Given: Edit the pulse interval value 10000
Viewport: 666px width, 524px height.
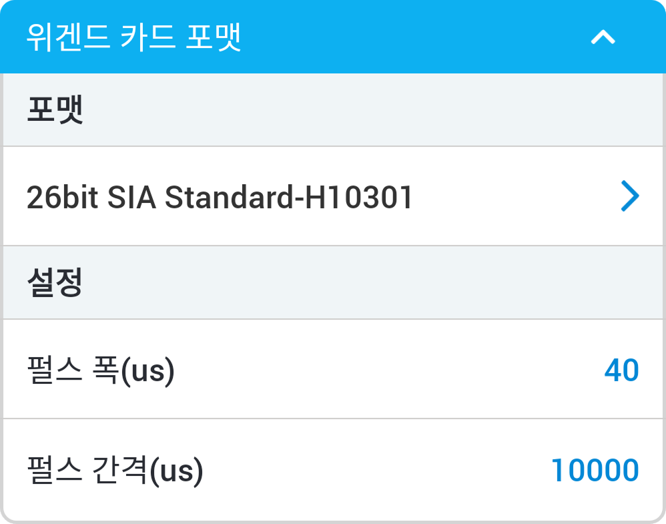Looking at the screenshot, I should tap(595, 471).
